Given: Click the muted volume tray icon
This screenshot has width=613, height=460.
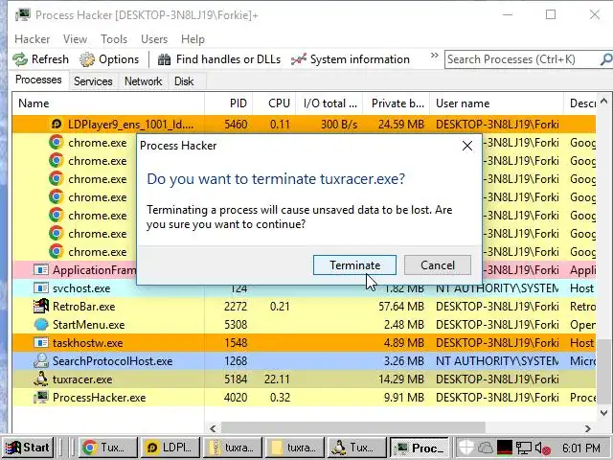Looking at the screenshot, I should coord(543,448).
